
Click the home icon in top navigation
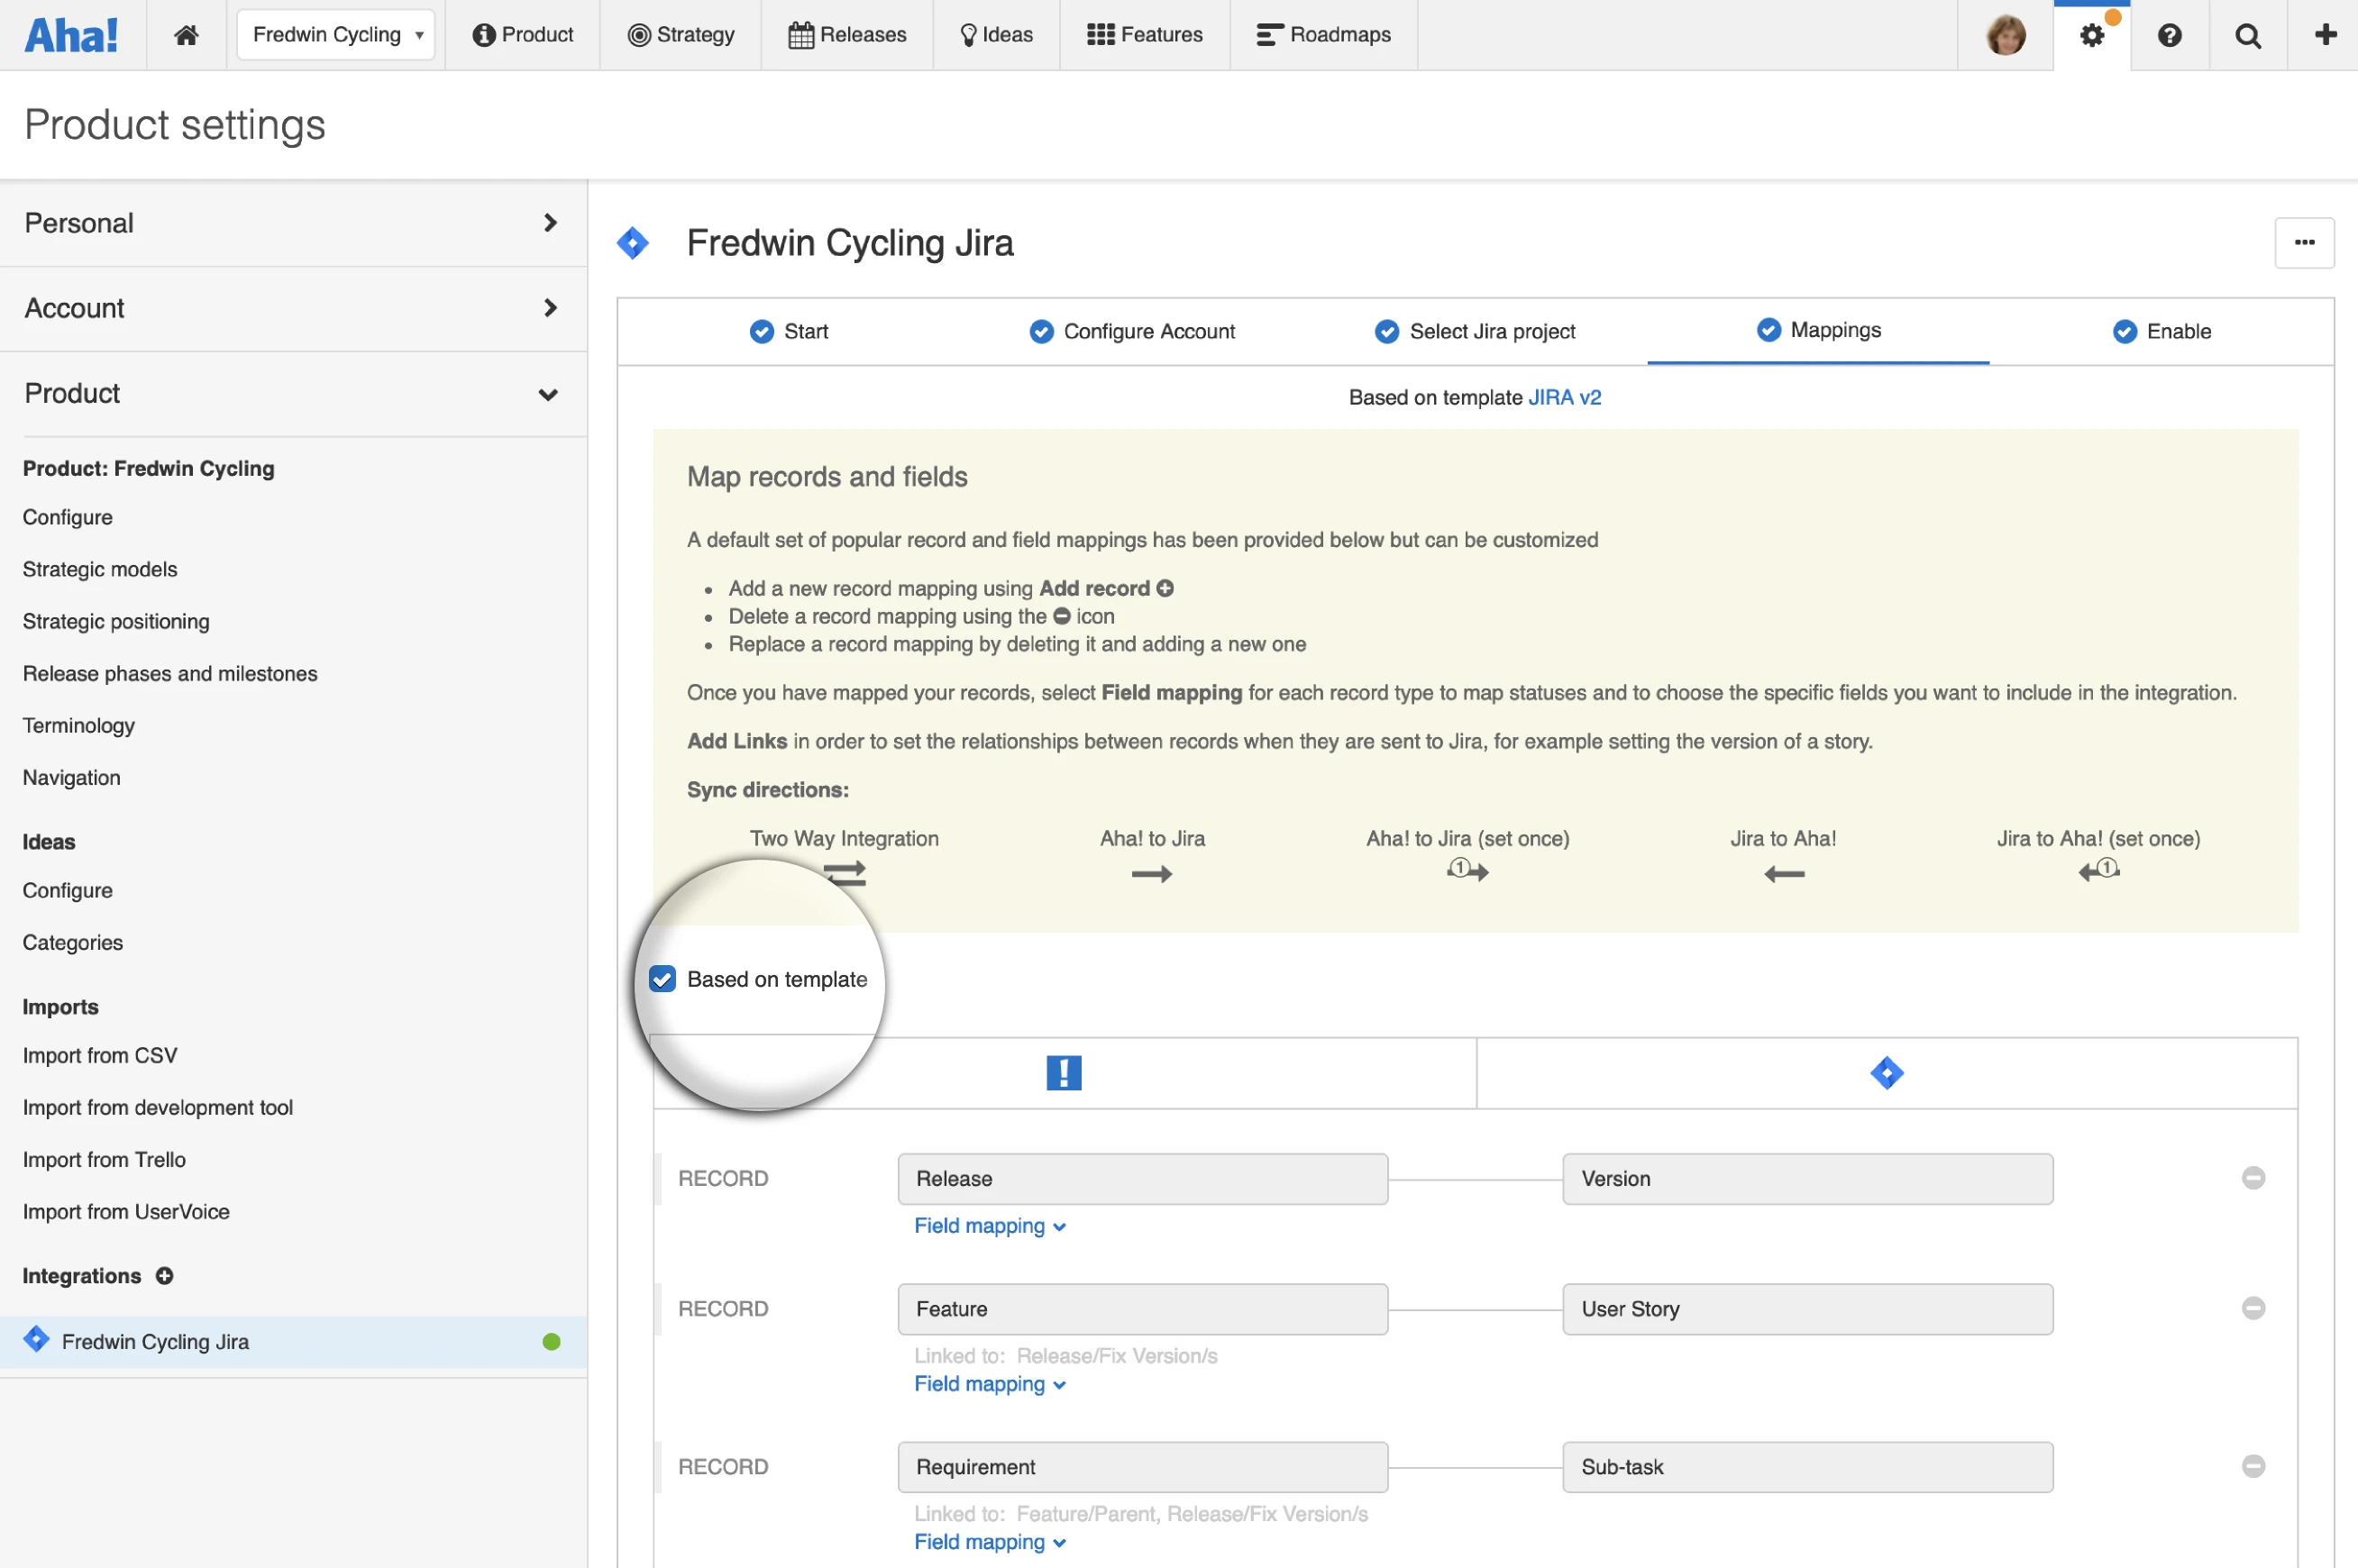[186, 35]
